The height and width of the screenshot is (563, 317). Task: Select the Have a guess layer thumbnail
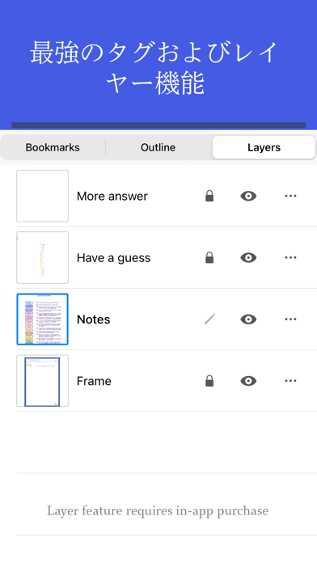tap(42, 258)
